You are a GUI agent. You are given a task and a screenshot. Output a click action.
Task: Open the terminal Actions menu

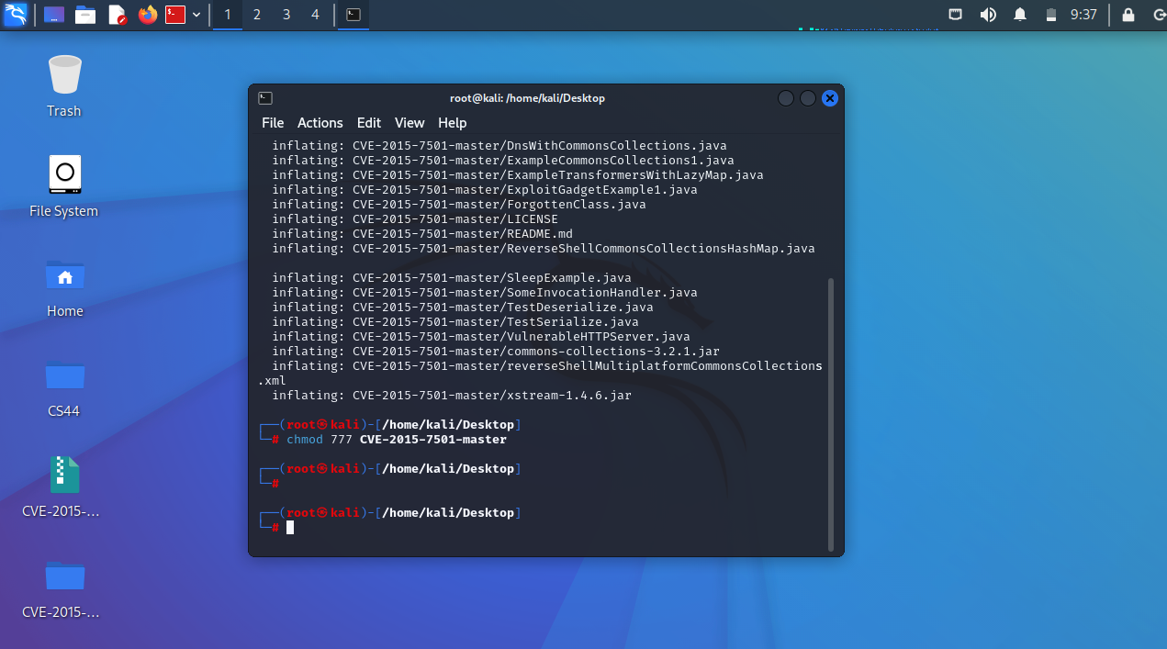pyautogui.click(x=320, y=123)
